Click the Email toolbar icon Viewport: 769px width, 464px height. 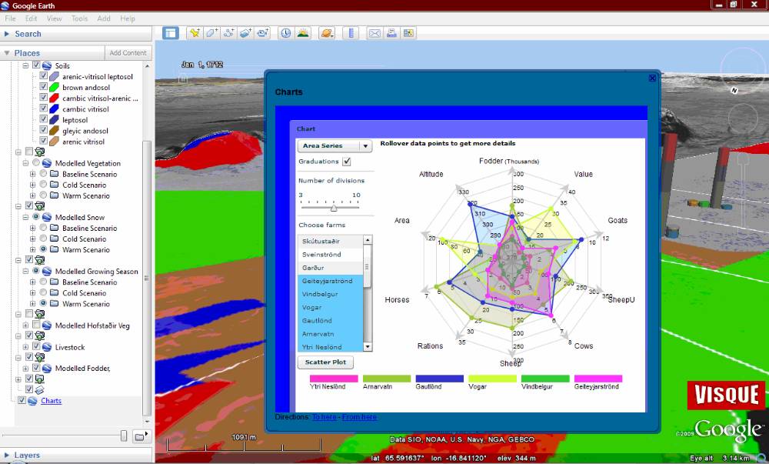(x=375, y=33)
